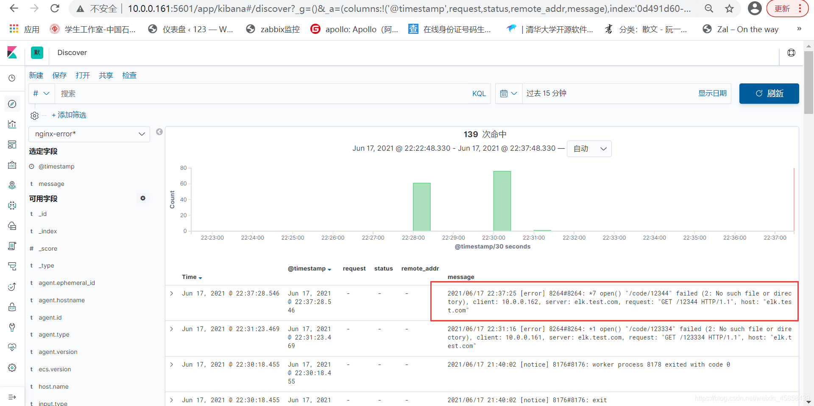Click 过去 15 分钟 time range

click(x=546, y=93)
